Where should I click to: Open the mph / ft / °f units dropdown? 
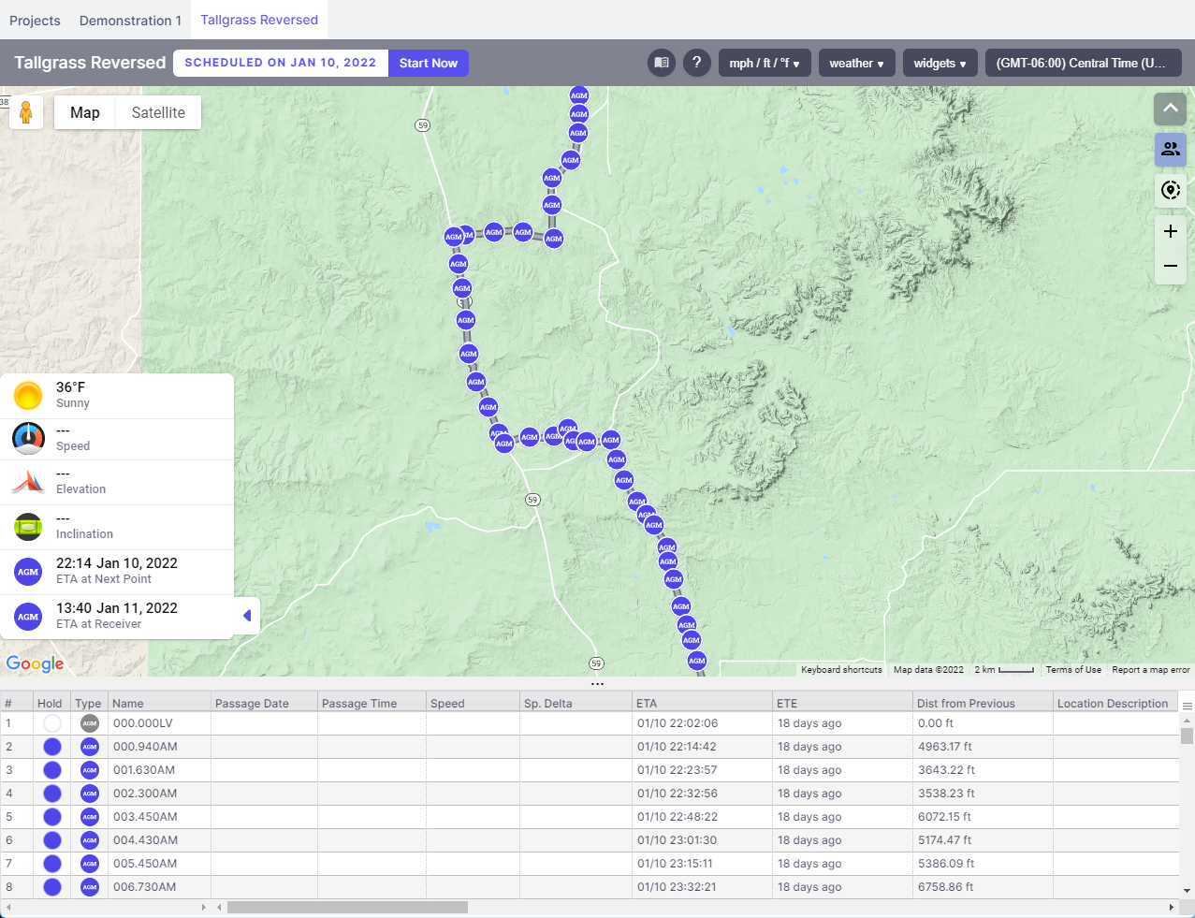[x=765, y=63]
